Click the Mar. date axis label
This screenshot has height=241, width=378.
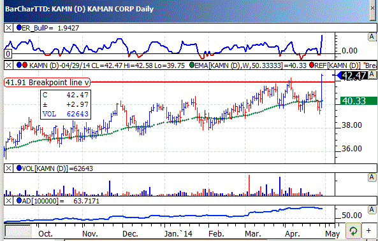[x=252, y=234]
